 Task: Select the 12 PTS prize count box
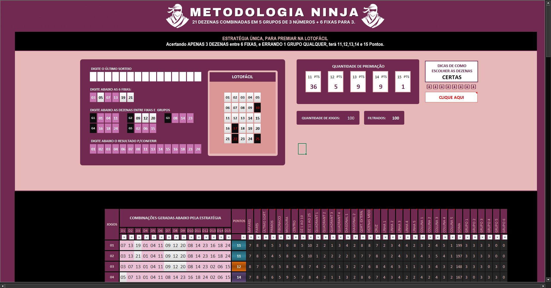tap(336, 82)
